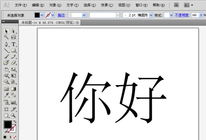Collapse the toolbox with double arrows
Screen dimensions: 206x140
(x=3, y=21)
